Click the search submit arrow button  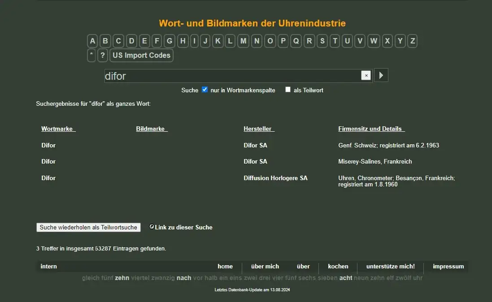point(381,75)
